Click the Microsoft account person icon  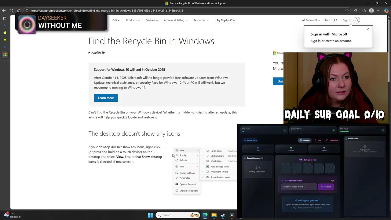click(356, 20)
